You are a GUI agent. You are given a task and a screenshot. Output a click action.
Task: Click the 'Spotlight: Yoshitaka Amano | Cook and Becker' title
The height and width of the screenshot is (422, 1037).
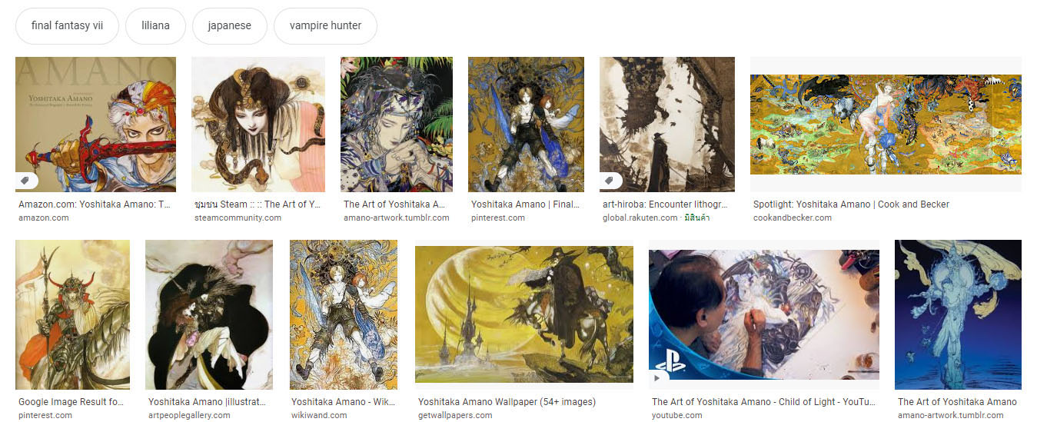click(x=851, y=204)
